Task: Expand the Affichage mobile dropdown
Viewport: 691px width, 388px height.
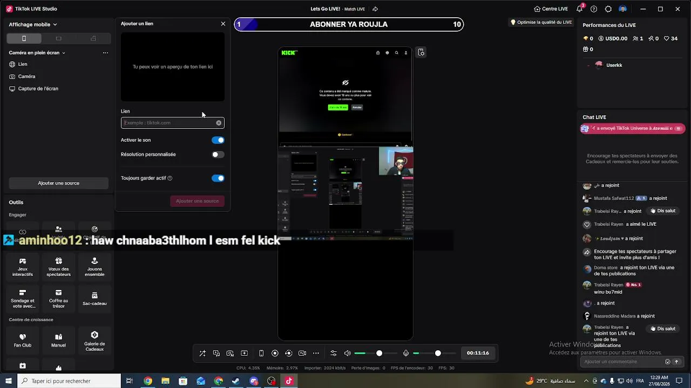Action: click(x=33, y=24)
